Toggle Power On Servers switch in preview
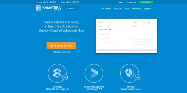This screenshot has height=93, width=187. (x=109, y=29)
